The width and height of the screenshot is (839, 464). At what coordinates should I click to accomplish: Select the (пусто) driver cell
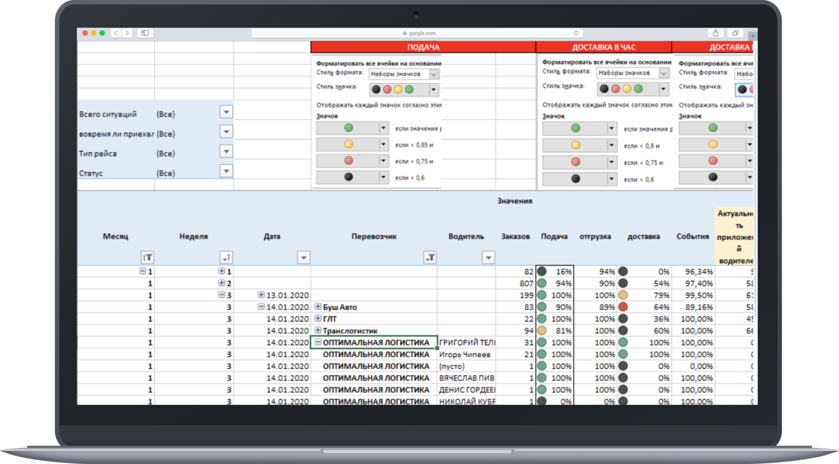tap(465, 366)
